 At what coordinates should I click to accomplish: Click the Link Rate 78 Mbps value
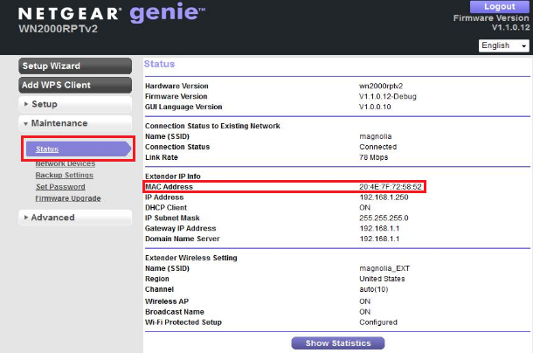(x=374, y=157)
